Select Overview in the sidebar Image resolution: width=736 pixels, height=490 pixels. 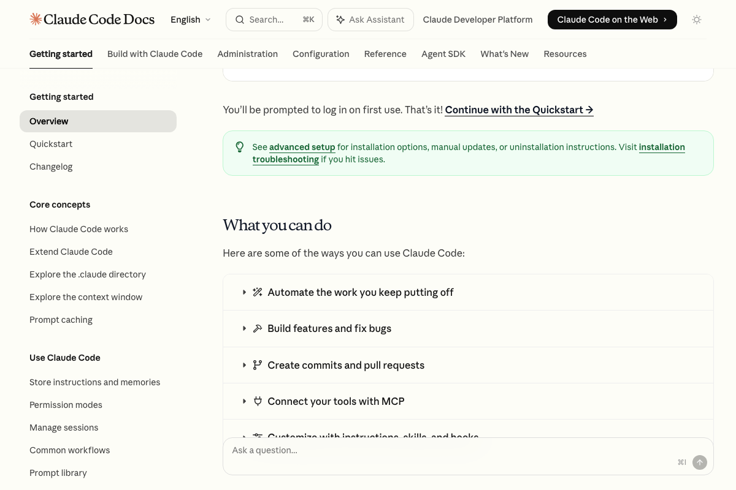click(x=98, y=121)
